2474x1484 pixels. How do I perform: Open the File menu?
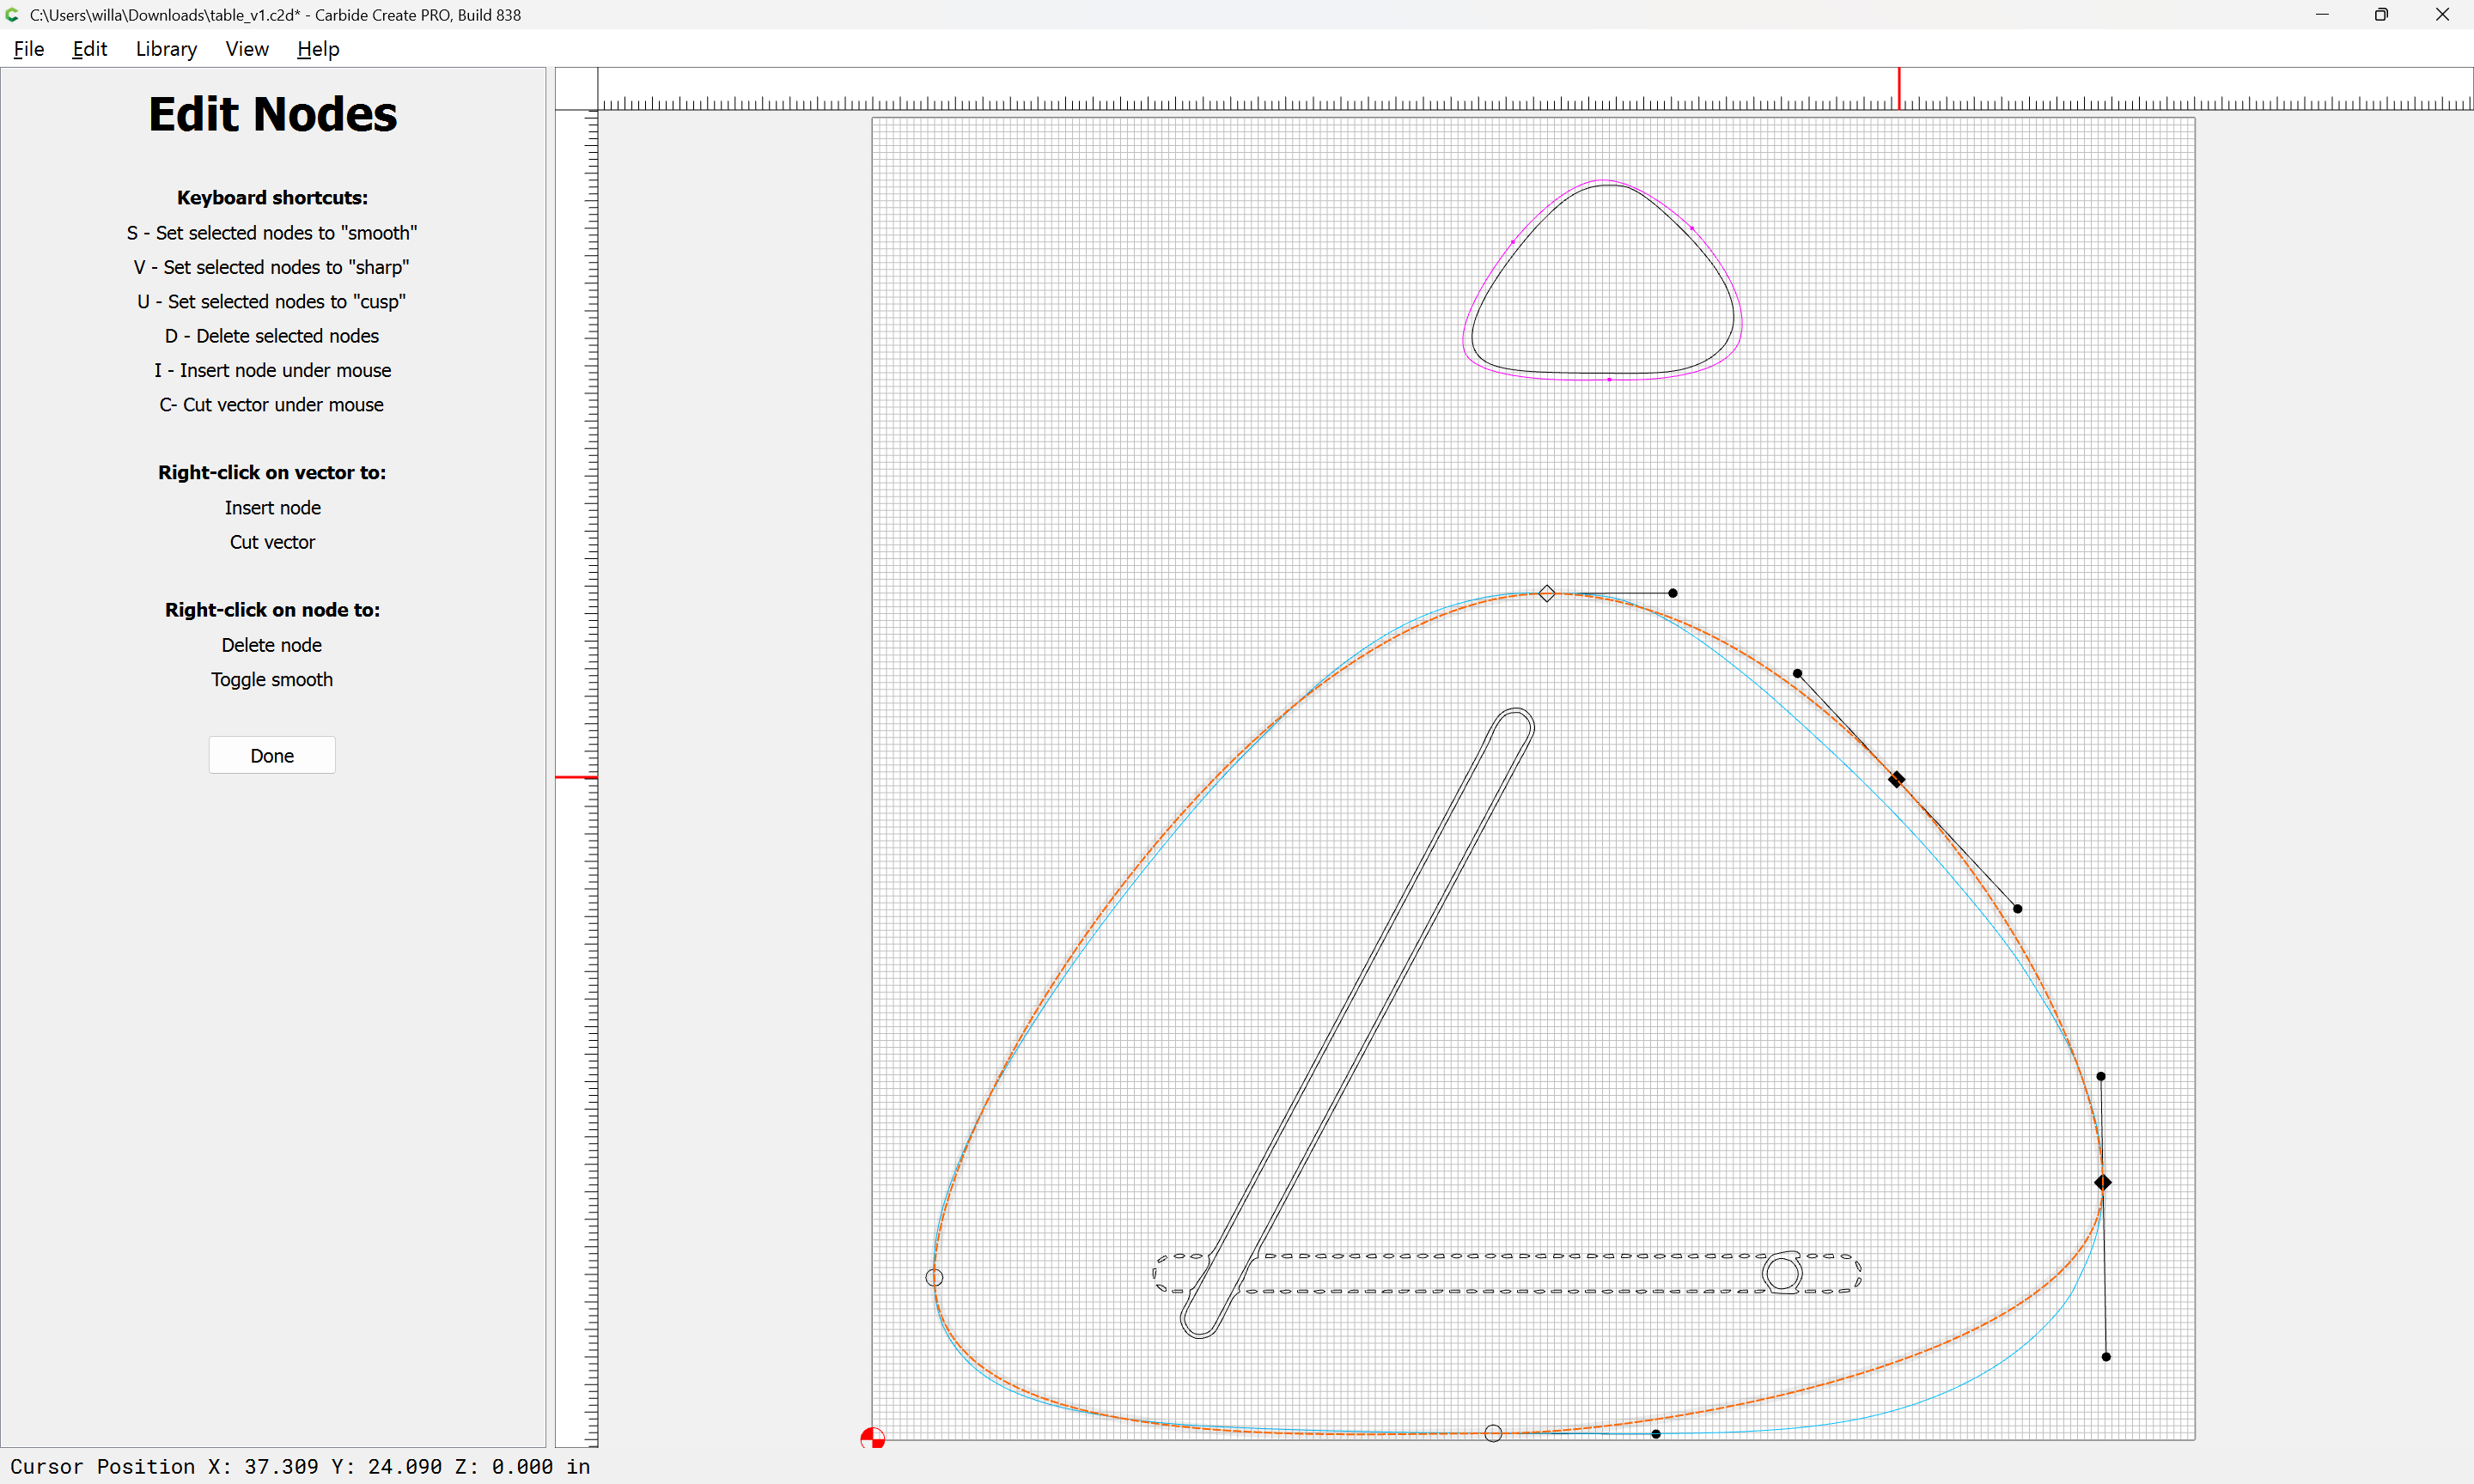28,49
